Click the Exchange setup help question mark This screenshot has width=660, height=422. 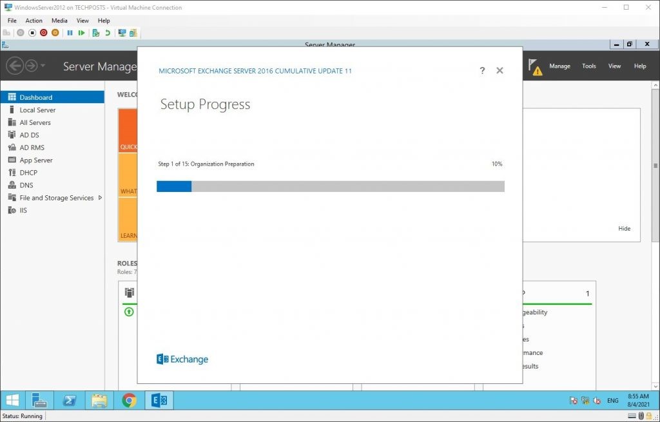[482, 71]
